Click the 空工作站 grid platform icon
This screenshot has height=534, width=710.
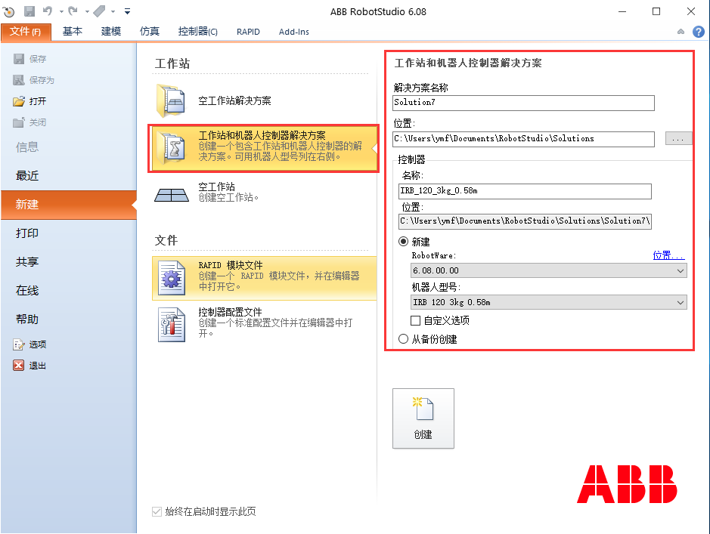[x=172, y=195]
